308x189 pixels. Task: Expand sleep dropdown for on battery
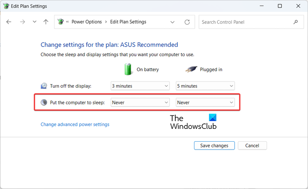[140, 102]
